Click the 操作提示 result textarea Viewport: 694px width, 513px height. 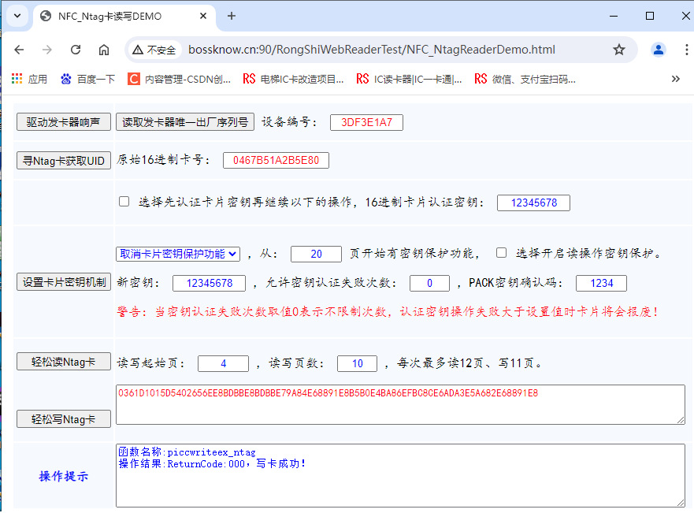(x=400, y=475)
